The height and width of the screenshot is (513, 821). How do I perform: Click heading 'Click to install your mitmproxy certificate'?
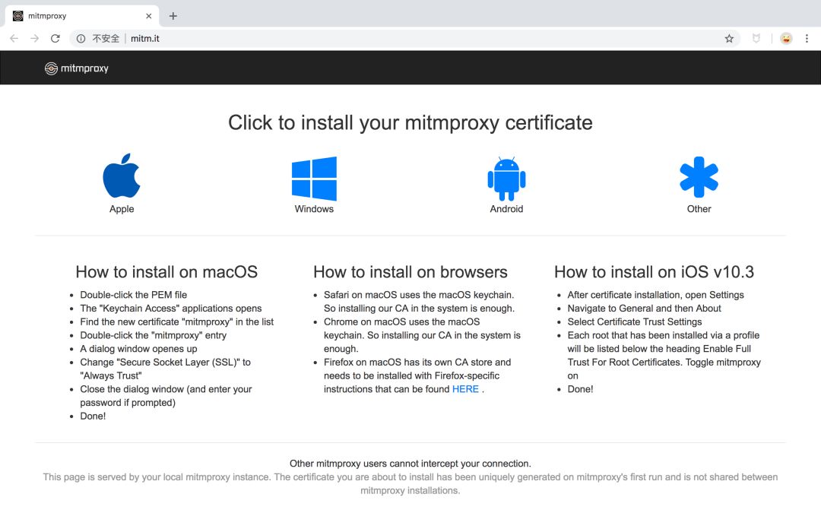point(410,122)
